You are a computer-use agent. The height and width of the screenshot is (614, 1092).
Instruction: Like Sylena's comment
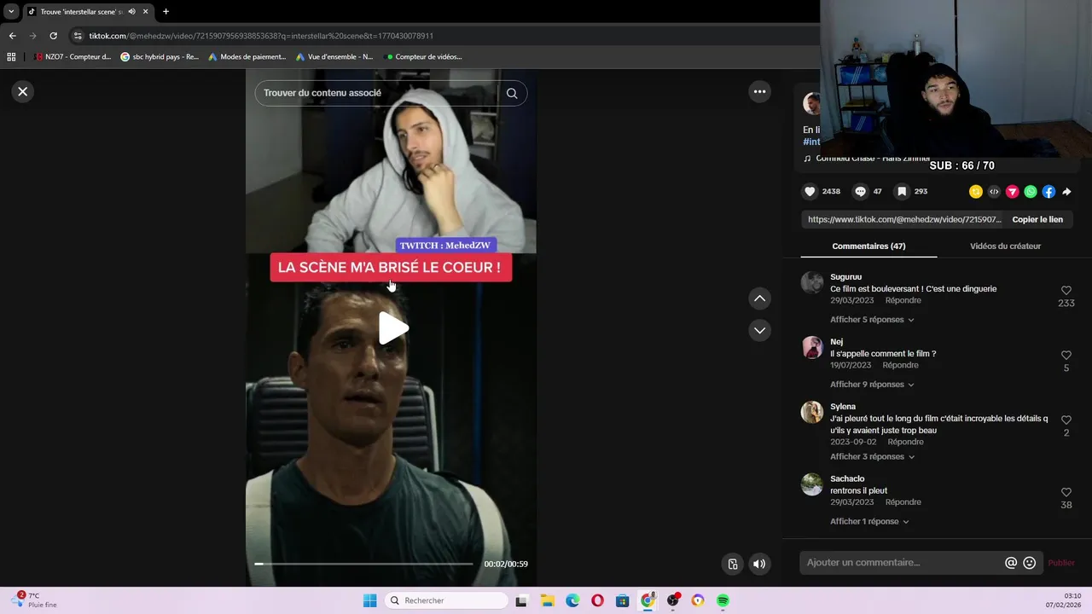coord(1066,420)
